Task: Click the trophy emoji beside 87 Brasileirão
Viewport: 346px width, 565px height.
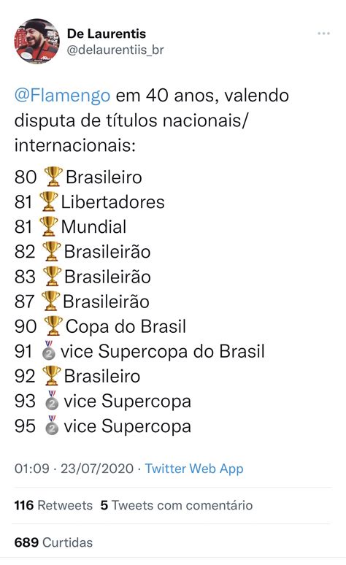Action: (50, 301)
